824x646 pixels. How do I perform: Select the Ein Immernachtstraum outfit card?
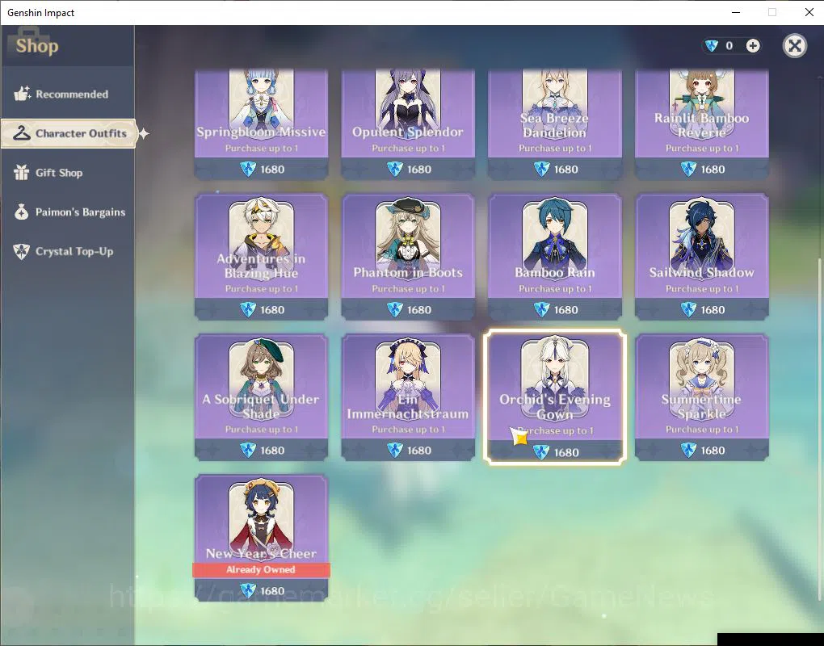[408, 397]
